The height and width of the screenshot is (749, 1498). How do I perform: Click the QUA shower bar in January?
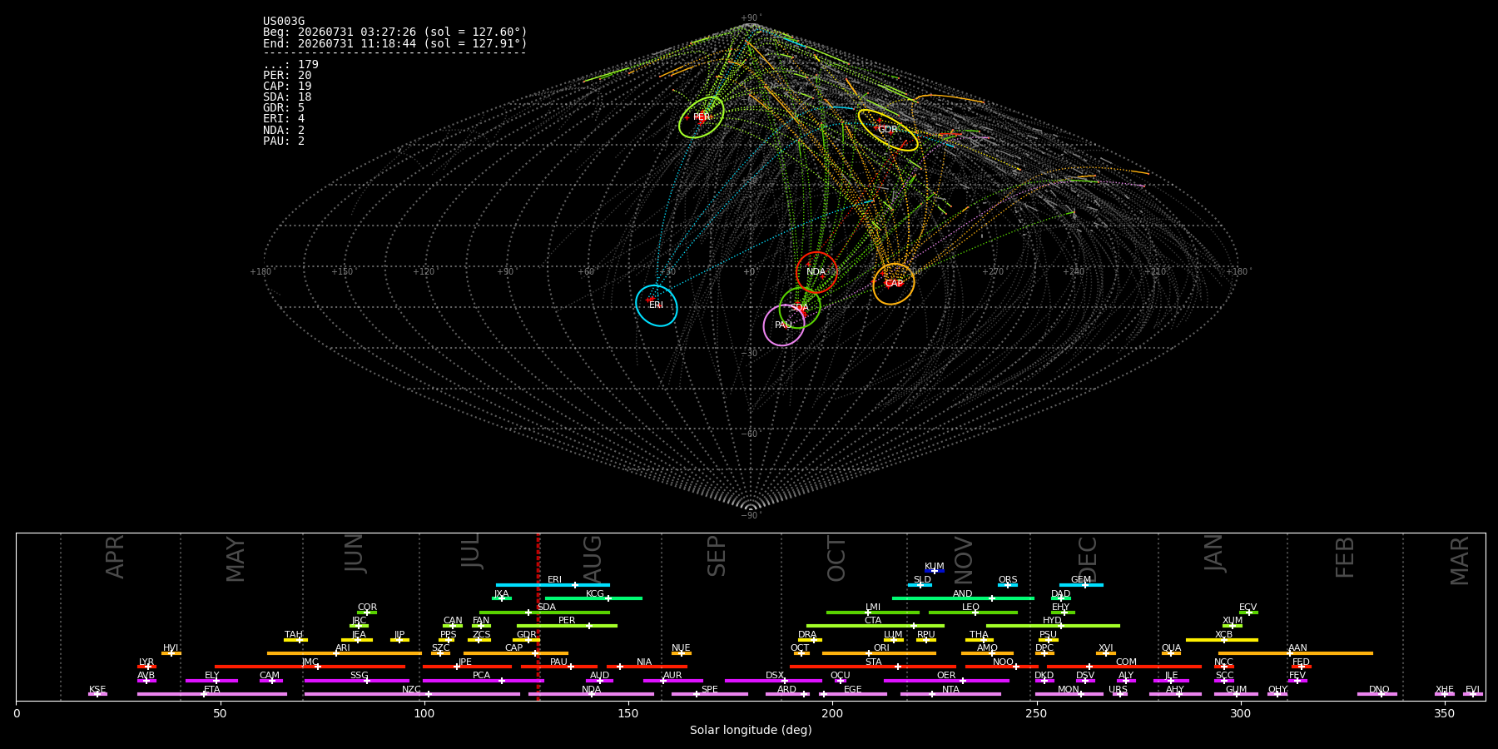[x=1171, y=653]
